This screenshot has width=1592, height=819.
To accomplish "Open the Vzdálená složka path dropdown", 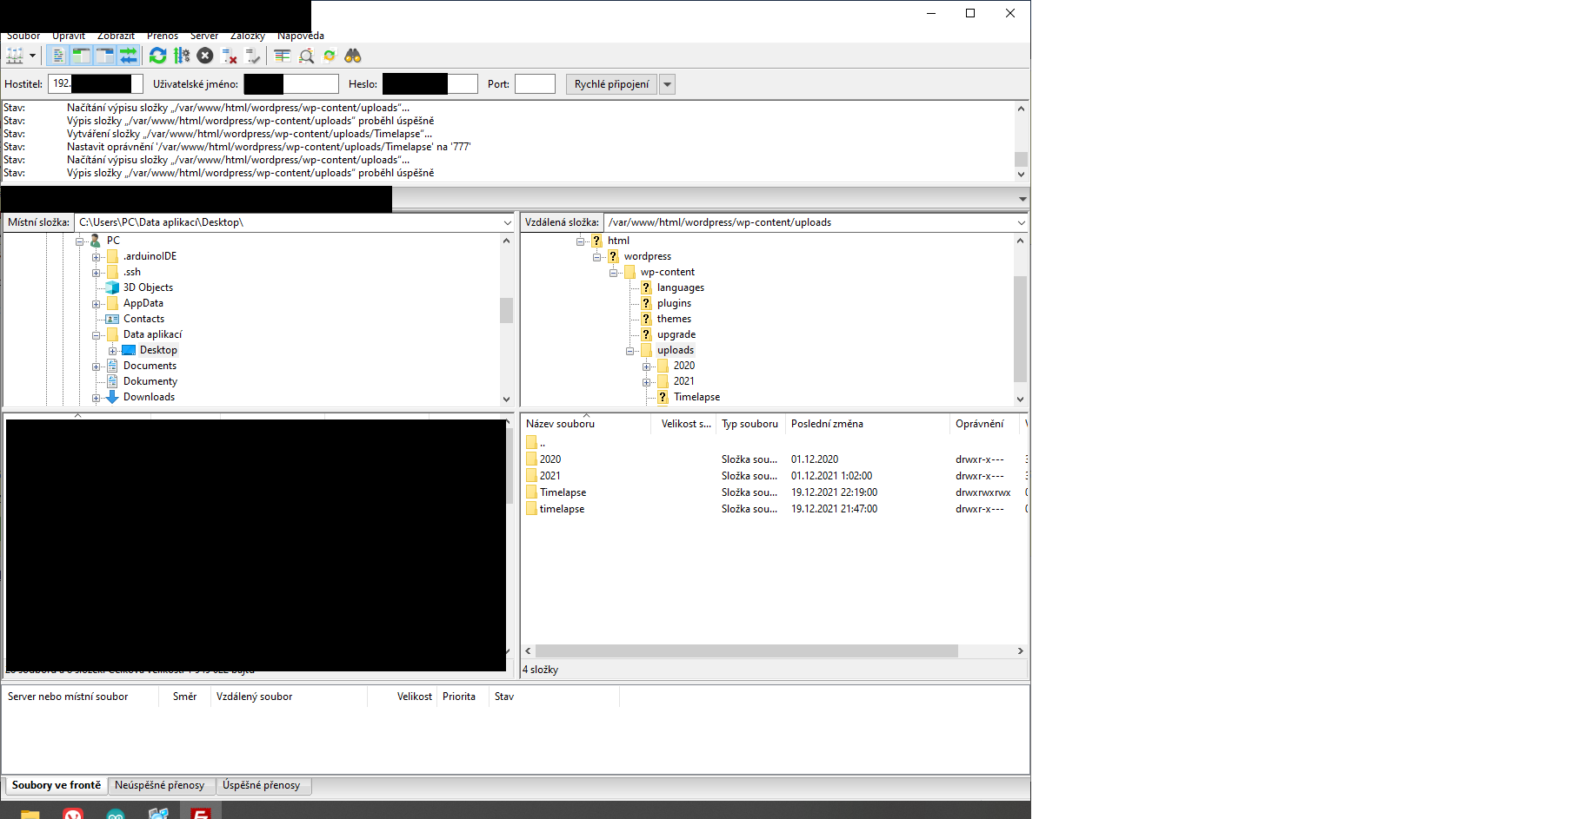I will 1021,222.
